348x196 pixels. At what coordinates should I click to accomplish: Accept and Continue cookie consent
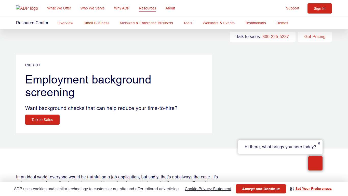tap(261, 189)
